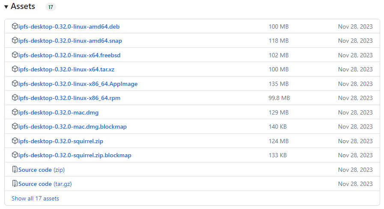The image size is (384, 209).
Task: Click the 135 MB size value
Action: [279, 84]
